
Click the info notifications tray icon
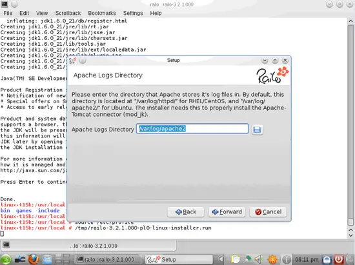[x=287, y=259]
